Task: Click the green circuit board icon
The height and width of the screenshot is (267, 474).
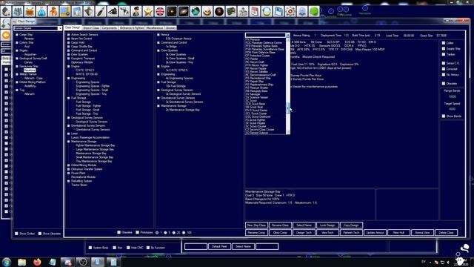Action: pyautogui.click(x=231, y=12)
